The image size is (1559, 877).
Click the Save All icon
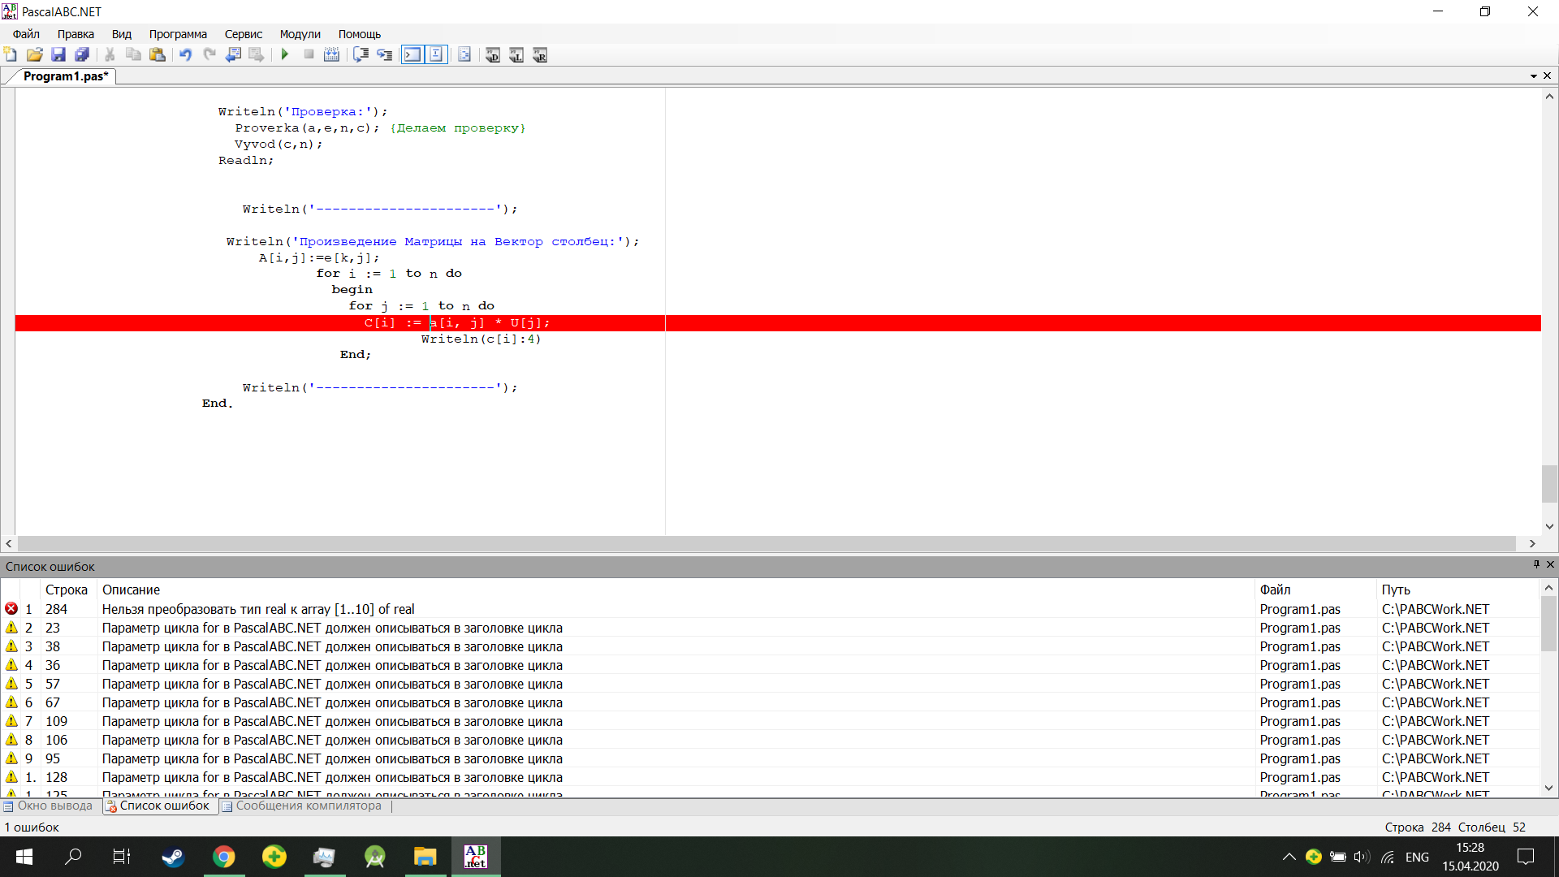coord(82,54)
